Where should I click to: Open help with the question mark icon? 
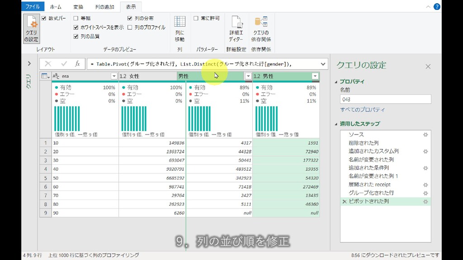437,7
